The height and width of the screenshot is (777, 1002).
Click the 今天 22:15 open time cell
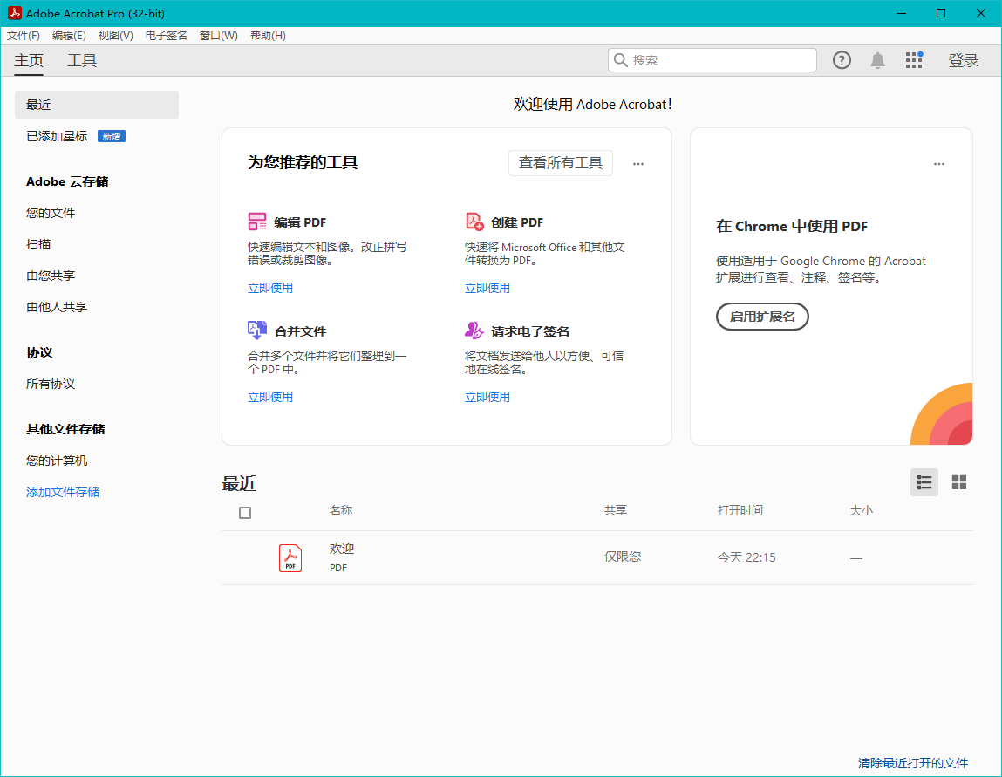coord(746,557)
